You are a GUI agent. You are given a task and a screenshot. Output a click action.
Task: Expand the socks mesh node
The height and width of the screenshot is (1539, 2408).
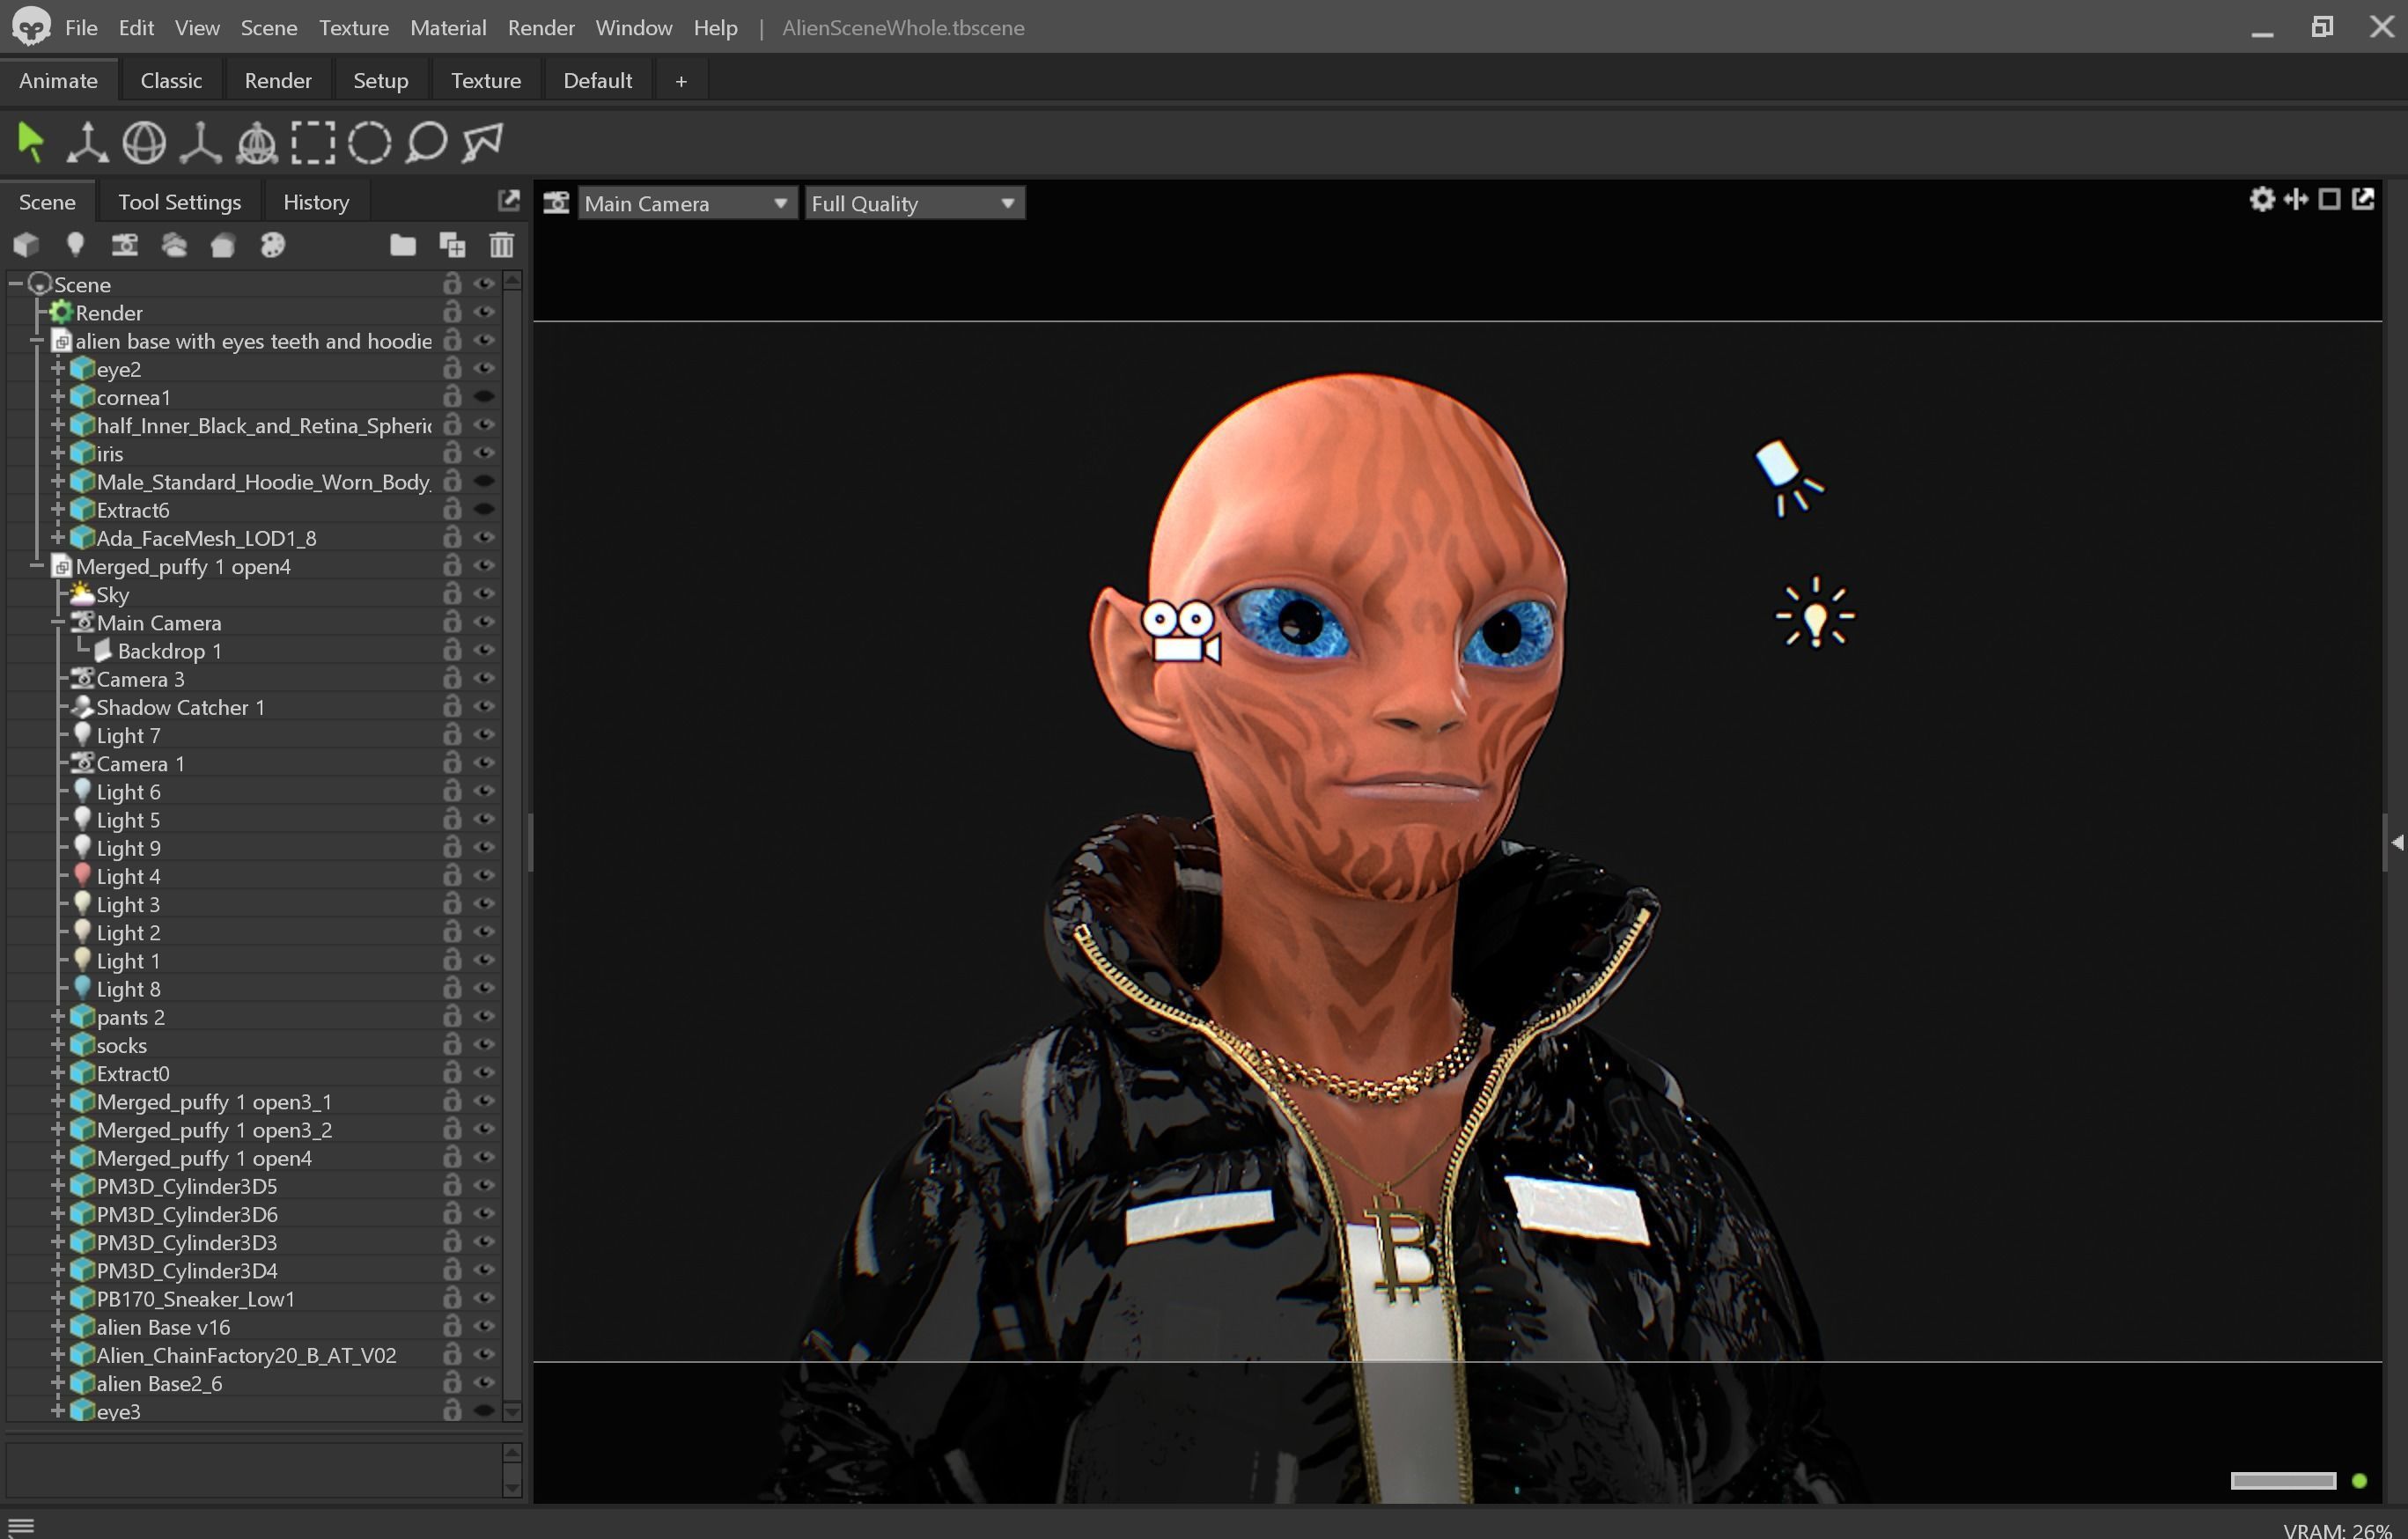click(x=58, y=1044)
